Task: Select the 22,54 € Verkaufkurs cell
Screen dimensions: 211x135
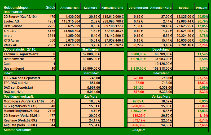Action: coord(161,120)
